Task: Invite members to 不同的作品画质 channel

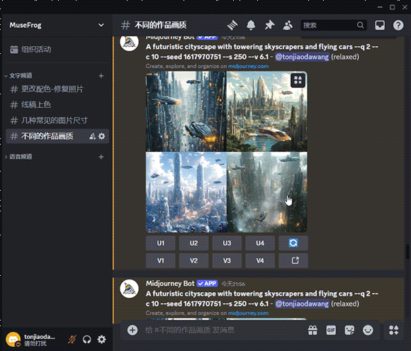Action: [x=92, y=136]
